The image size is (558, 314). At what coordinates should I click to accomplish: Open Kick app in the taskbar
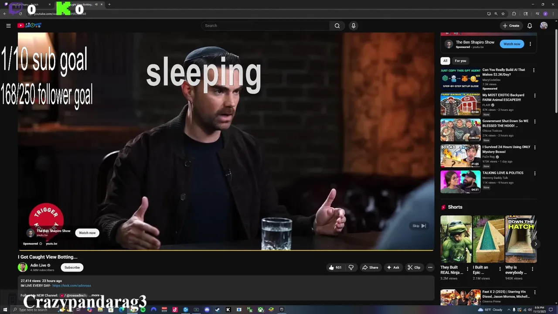coord(228,310)
